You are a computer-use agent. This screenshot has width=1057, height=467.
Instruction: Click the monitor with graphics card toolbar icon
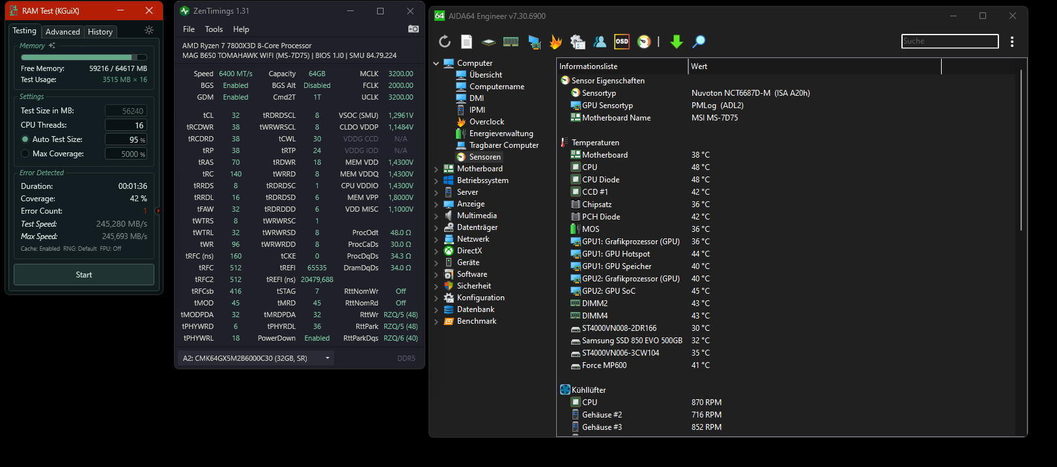click(x=534, y=42)
